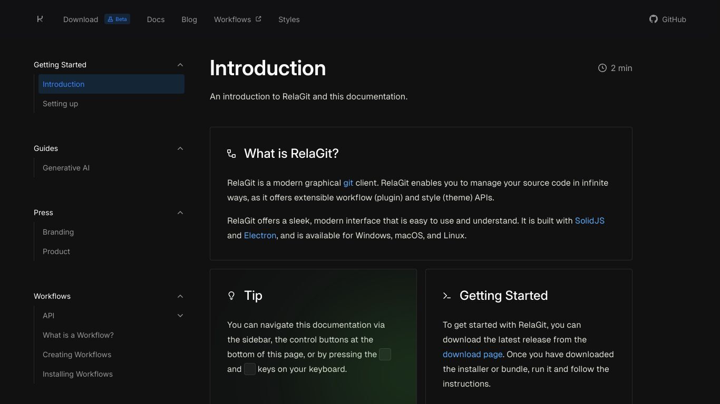This screenshot has height=404, width=720.
Task: Collapse the Guides sidebar section
Action: pos(180,148)
